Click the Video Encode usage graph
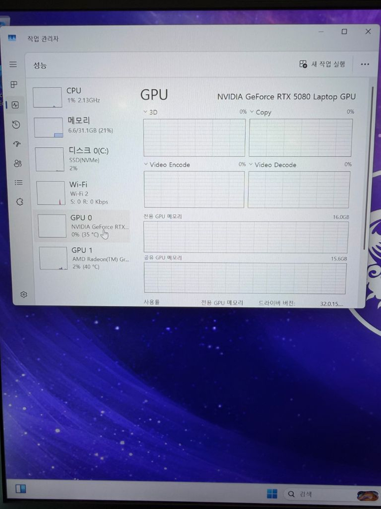This screenshot has height=509, width=381. (194, 190)
